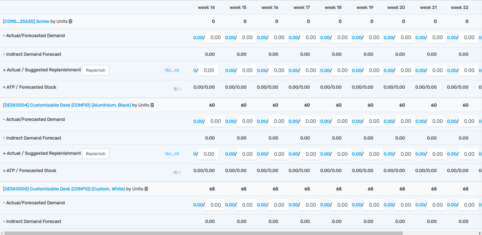Click blue actual demand 0.00 for Screw week 15
The height and width of the screenshot is (235, 482).
coord(230,38)
